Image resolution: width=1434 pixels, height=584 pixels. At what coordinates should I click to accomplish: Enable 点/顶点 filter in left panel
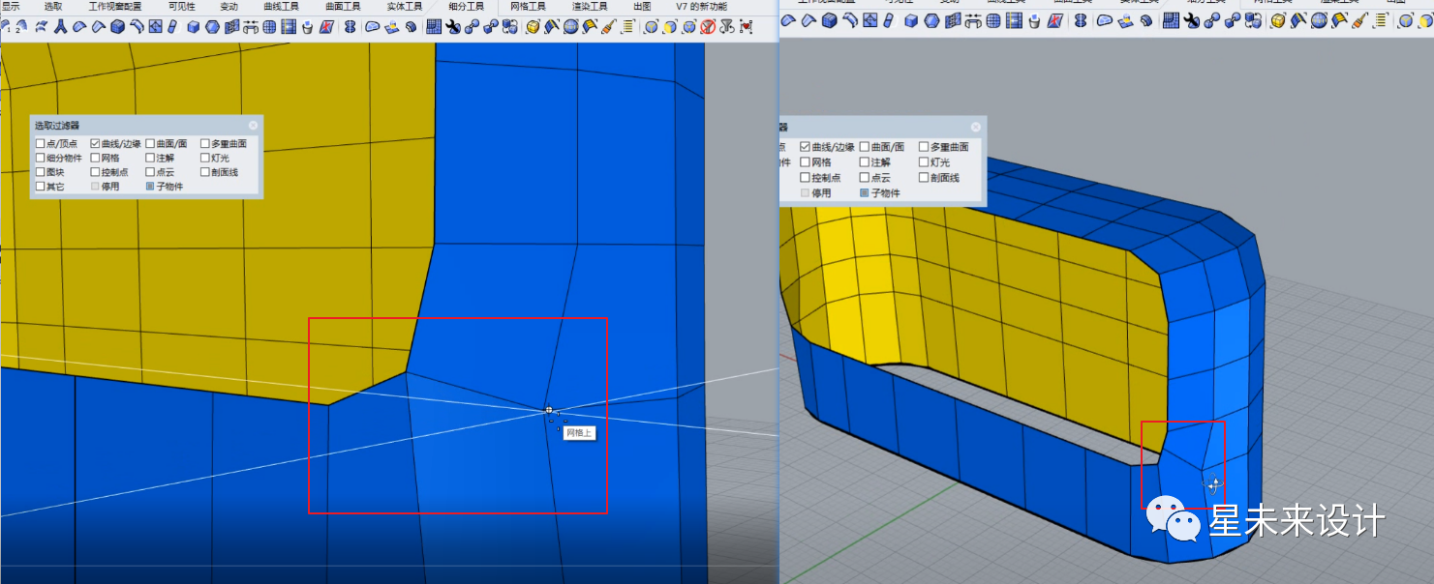[x=40, y=144]
